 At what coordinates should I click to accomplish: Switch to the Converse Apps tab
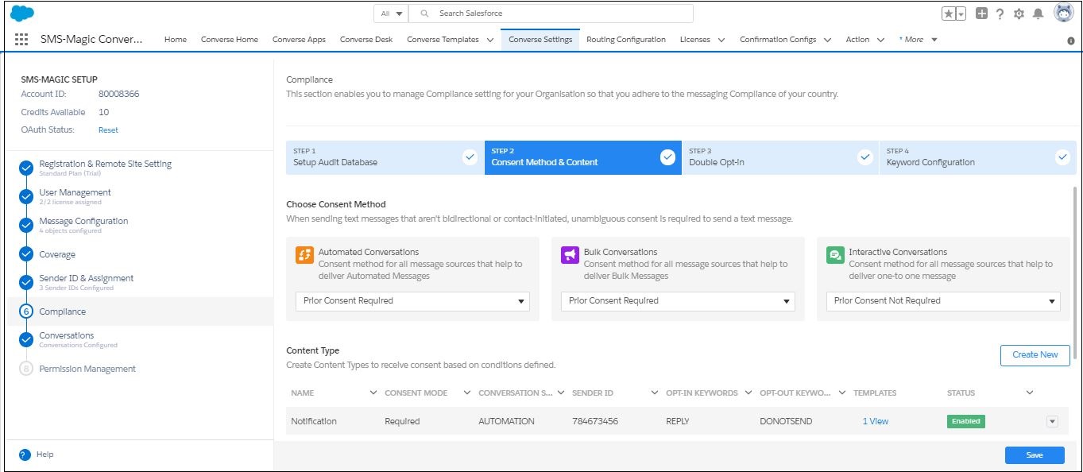[299, 40]
